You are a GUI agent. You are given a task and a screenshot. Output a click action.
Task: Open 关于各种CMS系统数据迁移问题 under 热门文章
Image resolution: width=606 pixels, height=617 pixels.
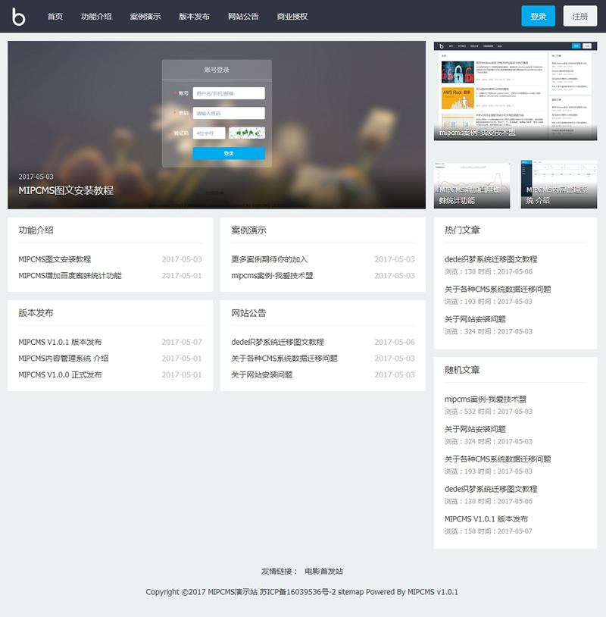point(498,290)
